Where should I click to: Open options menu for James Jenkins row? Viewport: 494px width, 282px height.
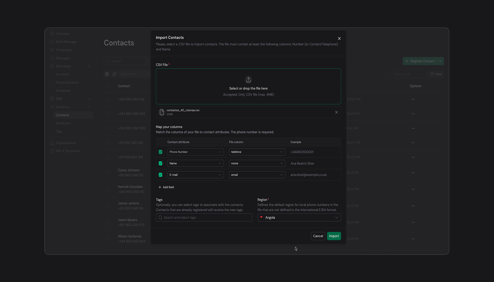coord(413,206)
